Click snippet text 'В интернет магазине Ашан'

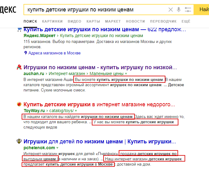click(49, 80)
